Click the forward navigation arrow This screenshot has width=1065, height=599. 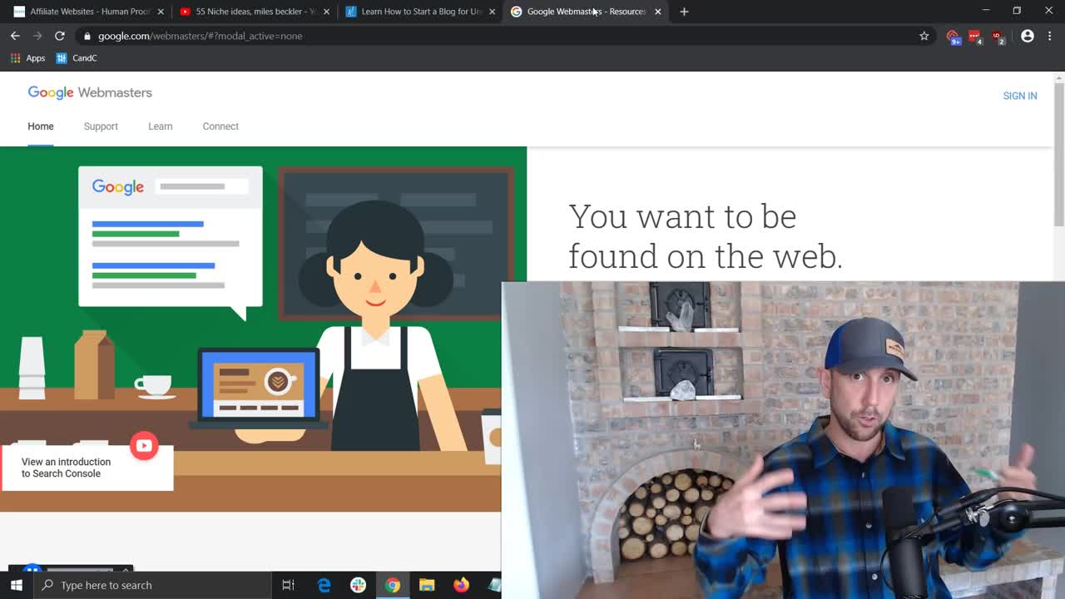tap(37, 36)
